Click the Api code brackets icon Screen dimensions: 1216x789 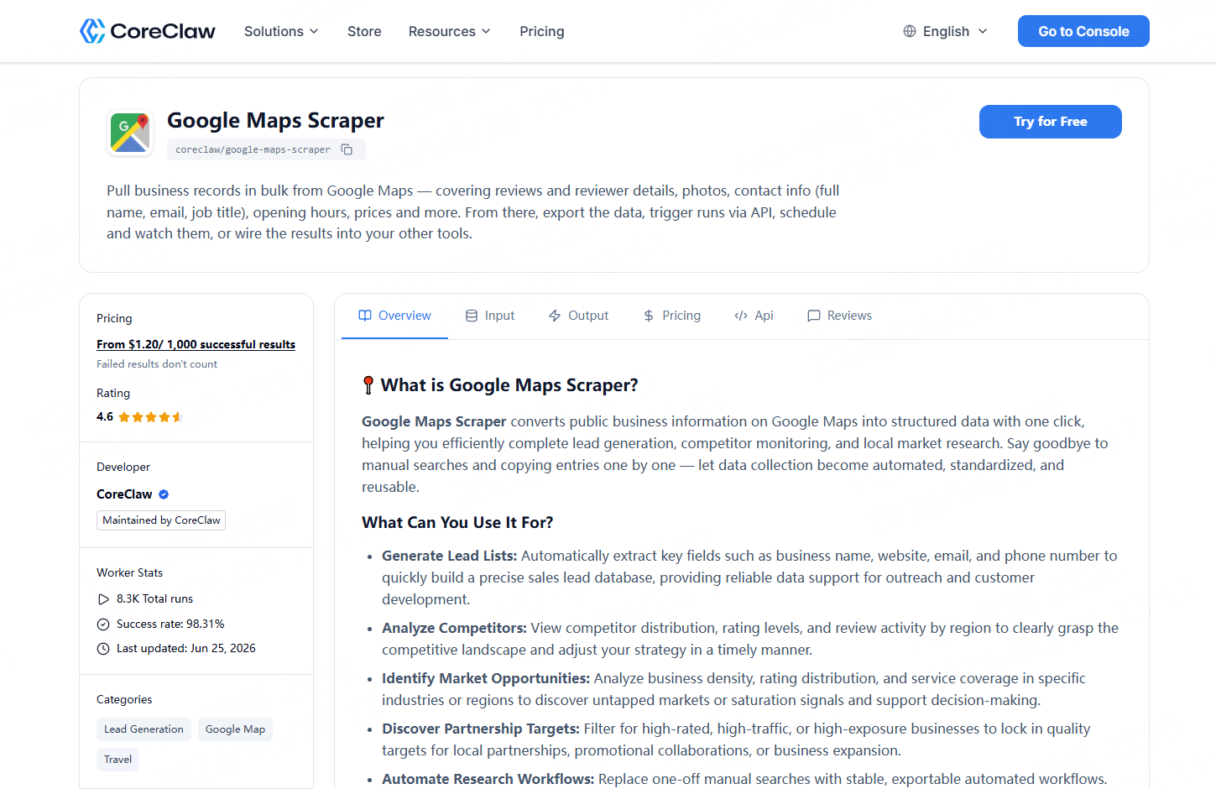[x=741, y=316]
